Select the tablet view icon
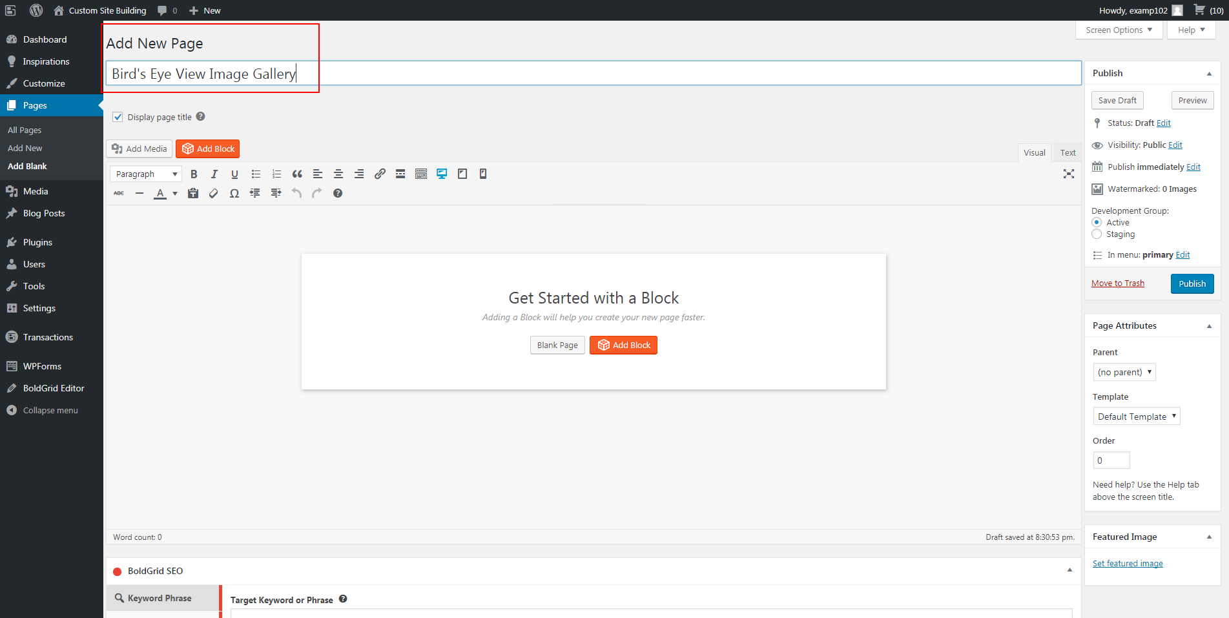Viewport: 1229px width, 618px height. coord(462,174)
